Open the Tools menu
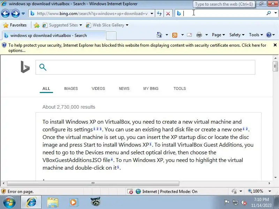This screenshot has height=209, width=279. click(x=256, y=35)
